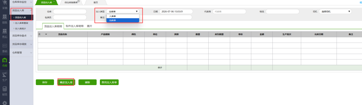Click the 保存 save button
This screenshot has height=105, width=362.
(x=45, y=82)
